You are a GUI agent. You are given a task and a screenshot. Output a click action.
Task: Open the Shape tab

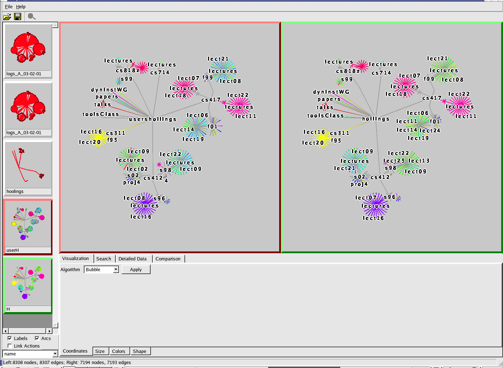point(139,351)
